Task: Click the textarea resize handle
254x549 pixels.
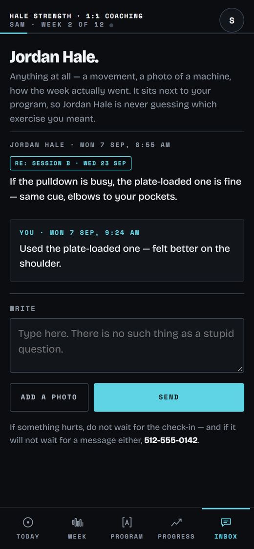Action: pos(240,369)
